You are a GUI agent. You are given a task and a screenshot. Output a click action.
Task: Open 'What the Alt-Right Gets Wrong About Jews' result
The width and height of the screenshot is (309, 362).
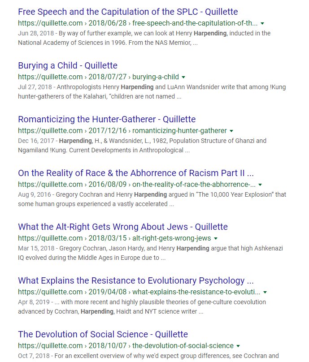(123, 227)
